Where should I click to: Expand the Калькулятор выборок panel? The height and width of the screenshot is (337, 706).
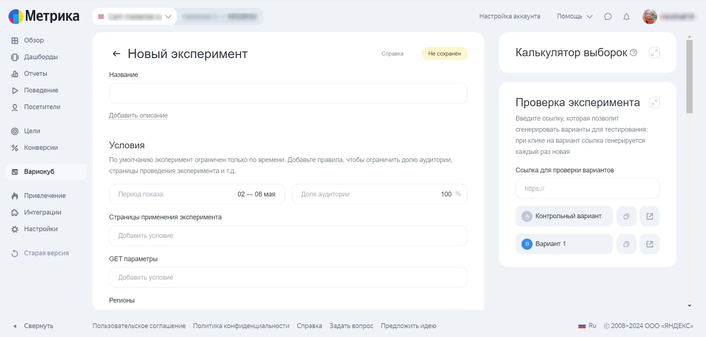[654, 53]
